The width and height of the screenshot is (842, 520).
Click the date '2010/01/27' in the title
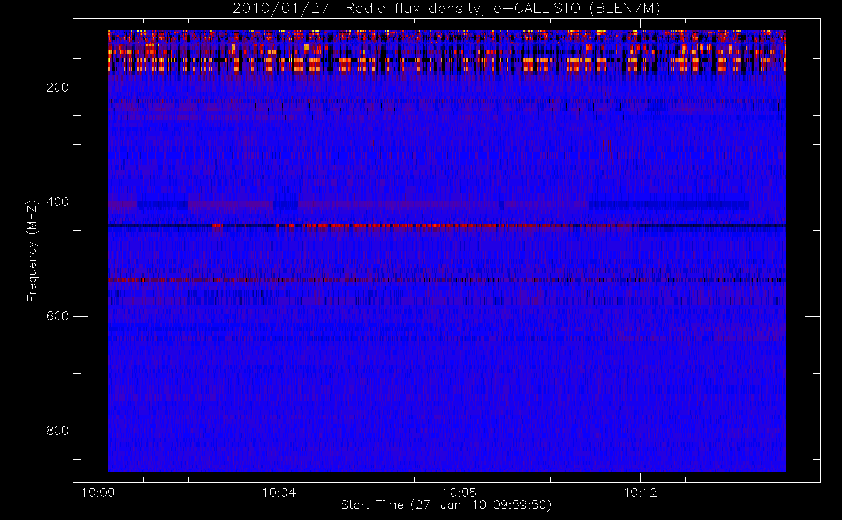pyautogui.click(x=280, y=9)
